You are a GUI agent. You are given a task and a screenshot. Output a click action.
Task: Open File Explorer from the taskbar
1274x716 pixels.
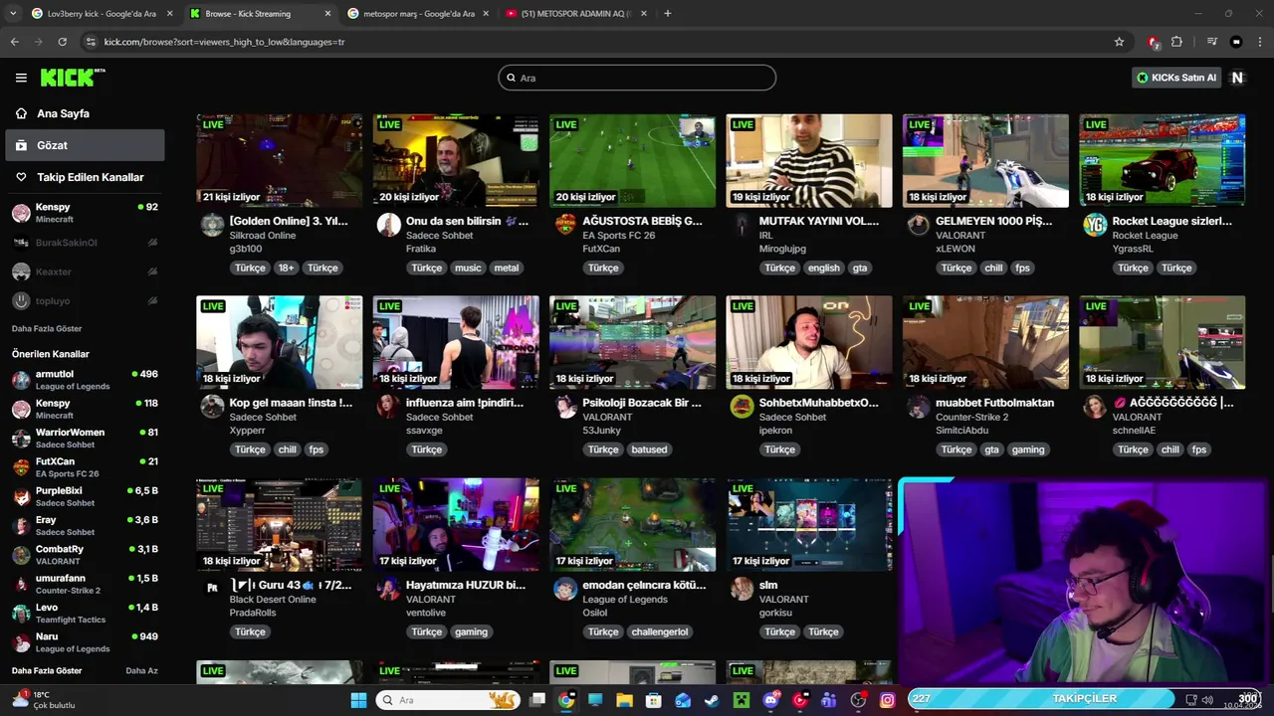(x=624, y=700)
